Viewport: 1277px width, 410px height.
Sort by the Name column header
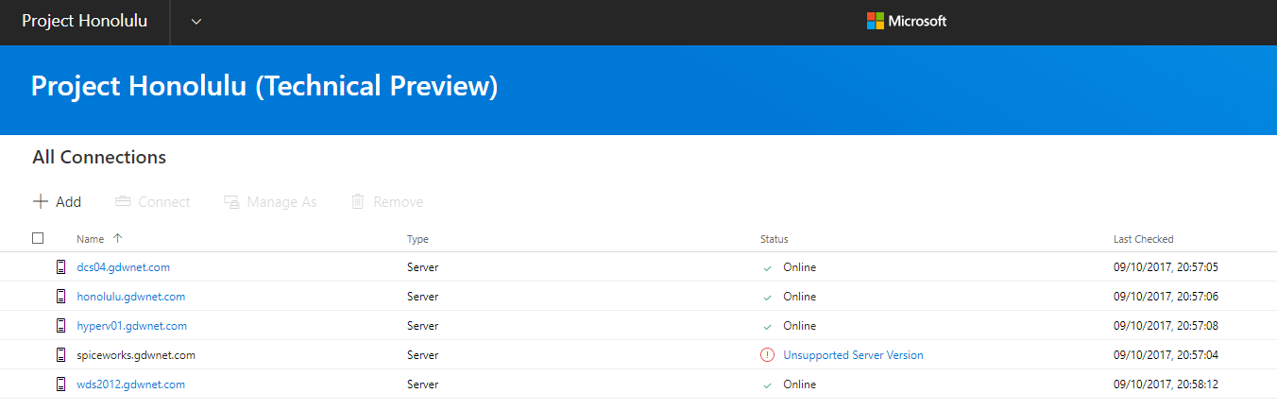[x=91, y=239]
